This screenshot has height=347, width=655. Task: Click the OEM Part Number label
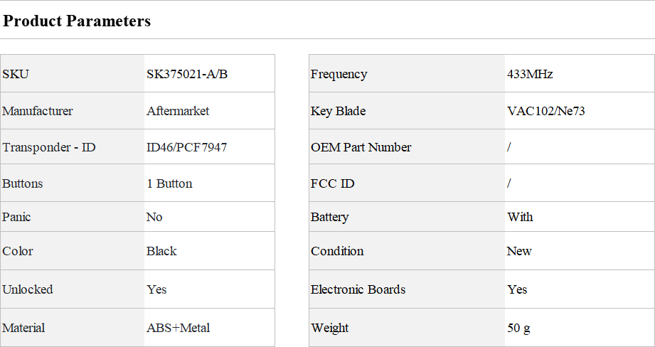(x=361, y=147)
